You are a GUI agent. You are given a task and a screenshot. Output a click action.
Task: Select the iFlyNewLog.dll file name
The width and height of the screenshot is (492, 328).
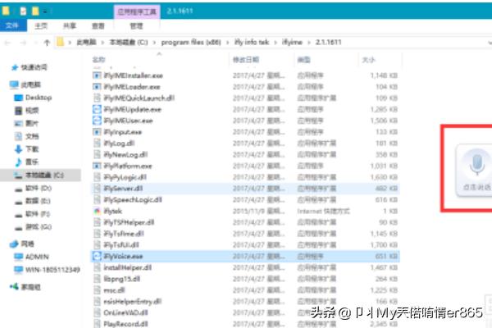click(125, 154)
